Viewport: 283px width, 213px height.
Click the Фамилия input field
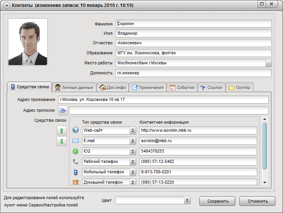194,24
